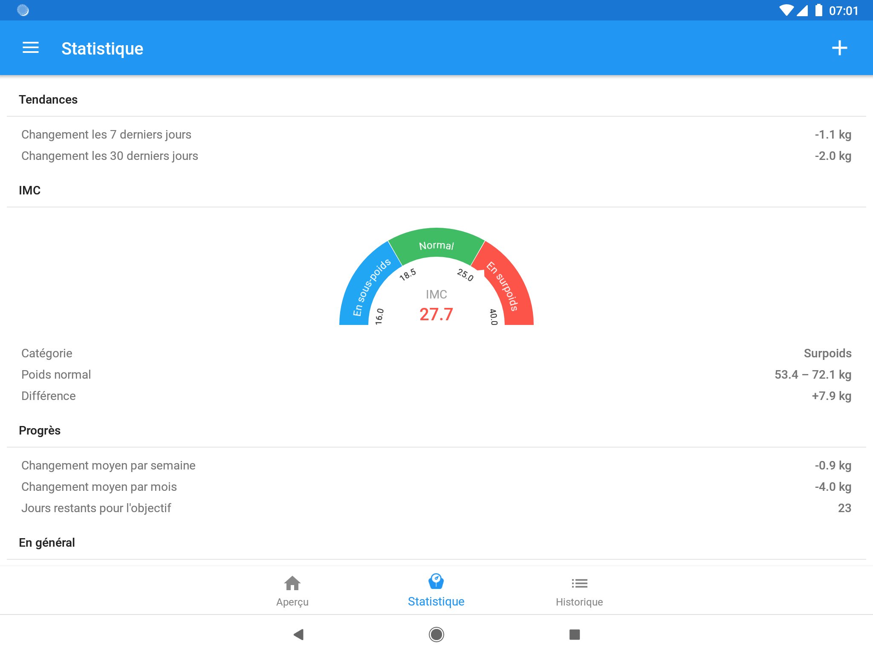
Task: Select the Changement les 7 derniers jours row
Action: 436,134
